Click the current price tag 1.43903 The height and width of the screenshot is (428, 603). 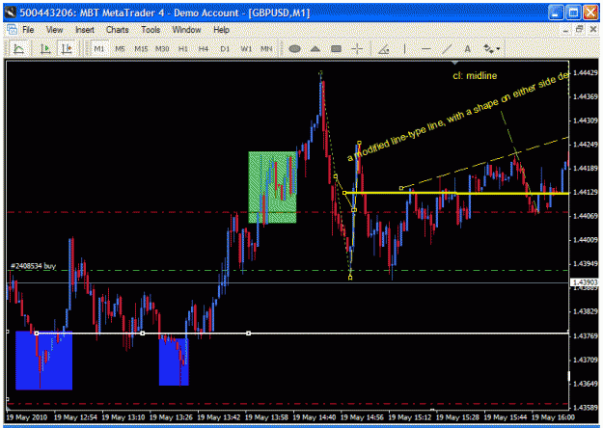click(585, 282)
